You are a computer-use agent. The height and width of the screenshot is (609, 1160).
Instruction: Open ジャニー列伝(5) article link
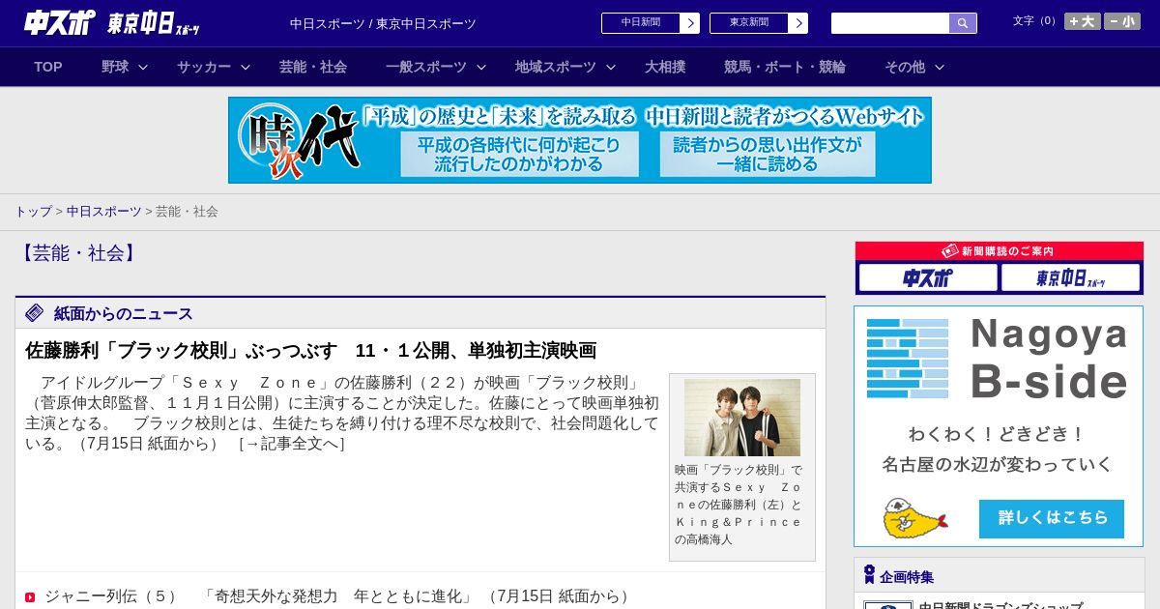(x=259, y=596)
